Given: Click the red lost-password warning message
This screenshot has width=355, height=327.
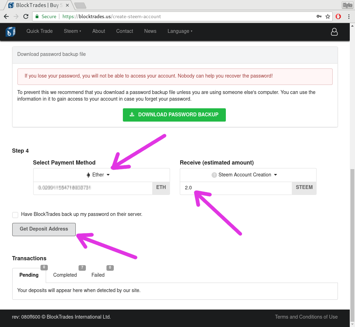Looking at the screenshot, I should tap(175, 77).
